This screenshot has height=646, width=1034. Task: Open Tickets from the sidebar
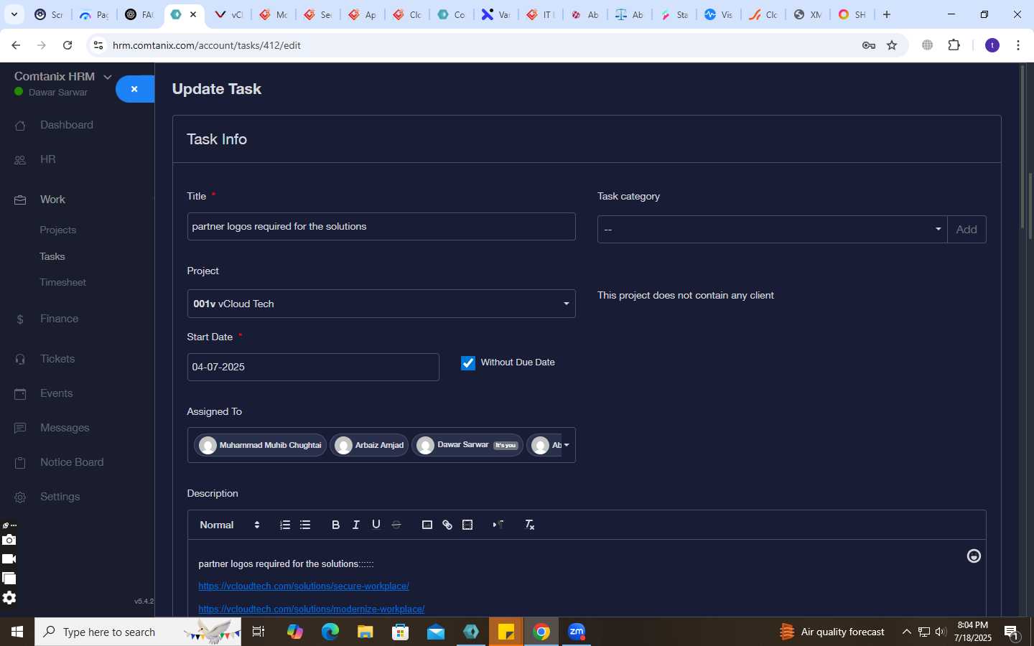pos(57,359)
